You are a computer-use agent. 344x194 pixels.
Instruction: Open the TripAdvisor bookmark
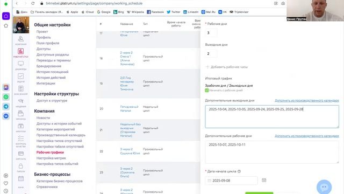point(239,12)
